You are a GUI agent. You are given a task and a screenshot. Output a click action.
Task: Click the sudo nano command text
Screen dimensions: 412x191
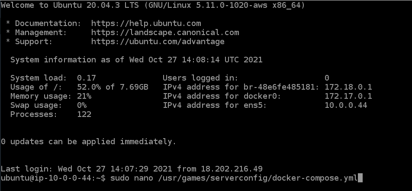(x=132, y=178)
